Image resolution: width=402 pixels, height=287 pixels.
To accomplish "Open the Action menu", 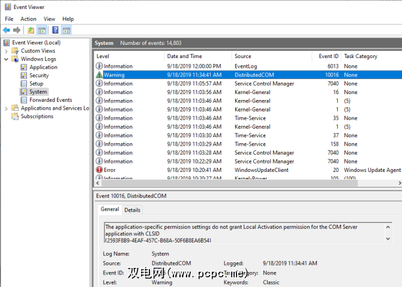I will tap(28, 19).
